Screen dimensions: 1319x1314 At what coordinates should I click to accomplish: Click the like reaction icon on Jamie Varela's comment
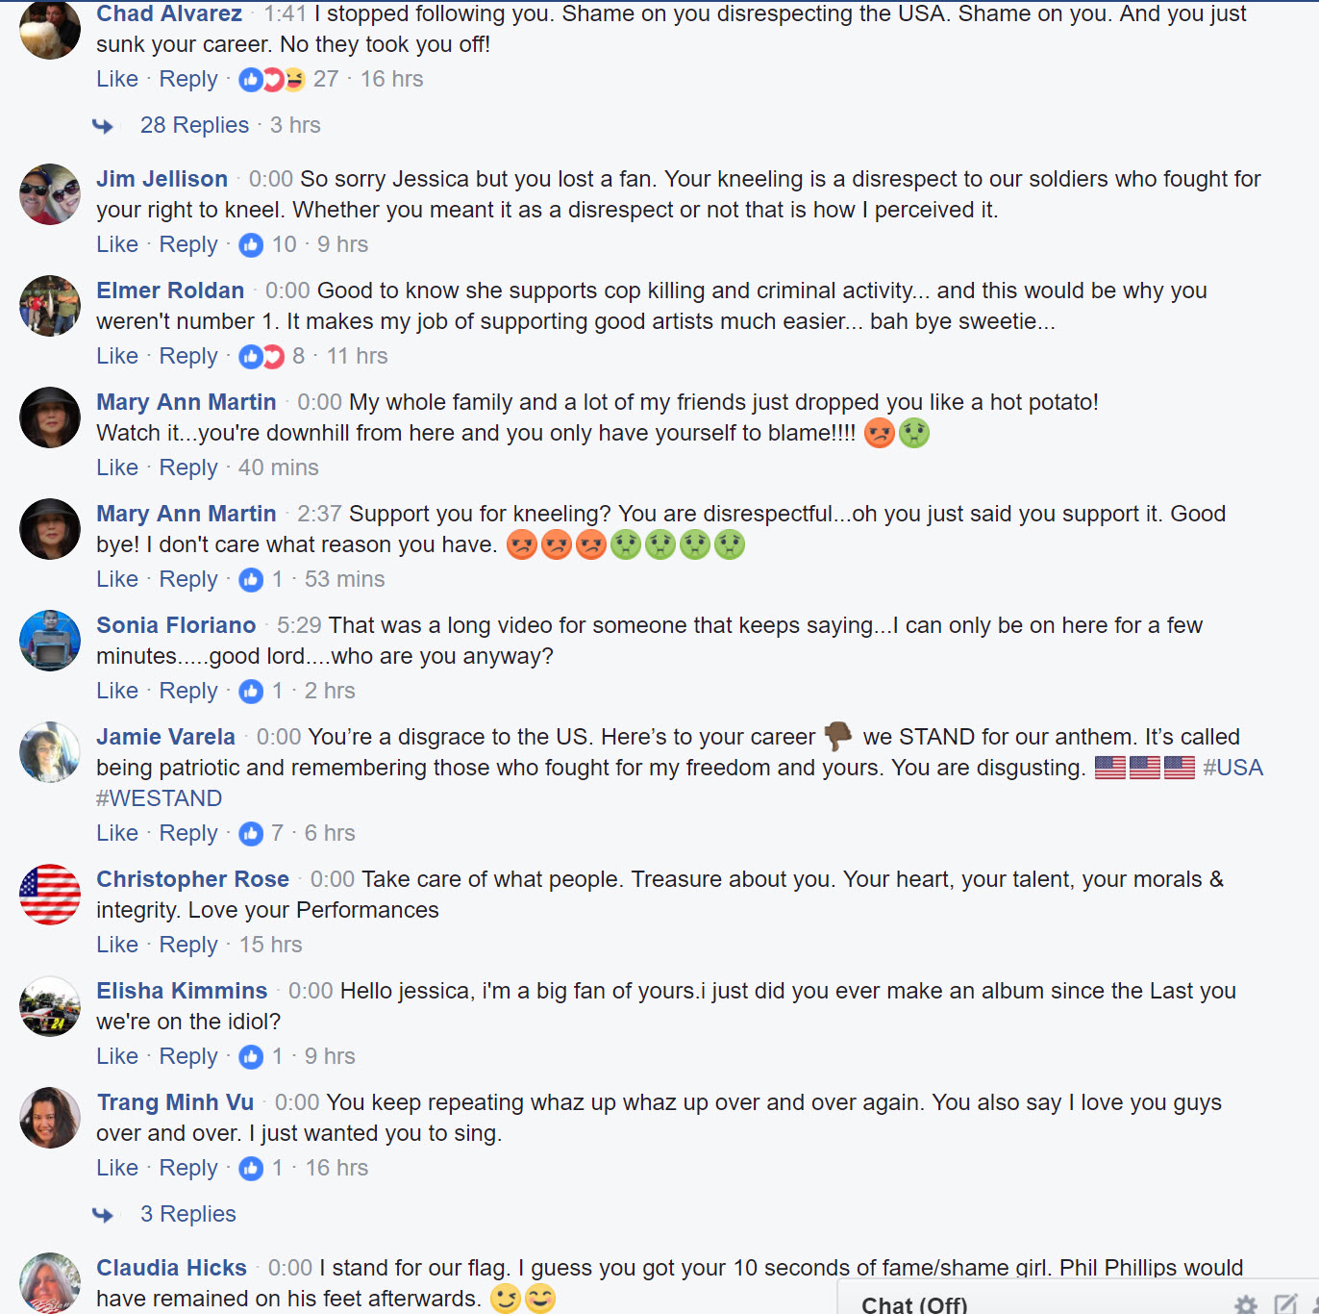pyautogui.click(x=251, y=834)
